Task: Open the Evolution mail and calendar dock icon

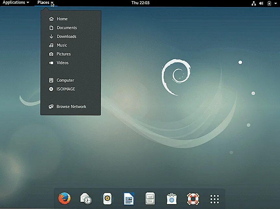Action: tap(86, 198)
